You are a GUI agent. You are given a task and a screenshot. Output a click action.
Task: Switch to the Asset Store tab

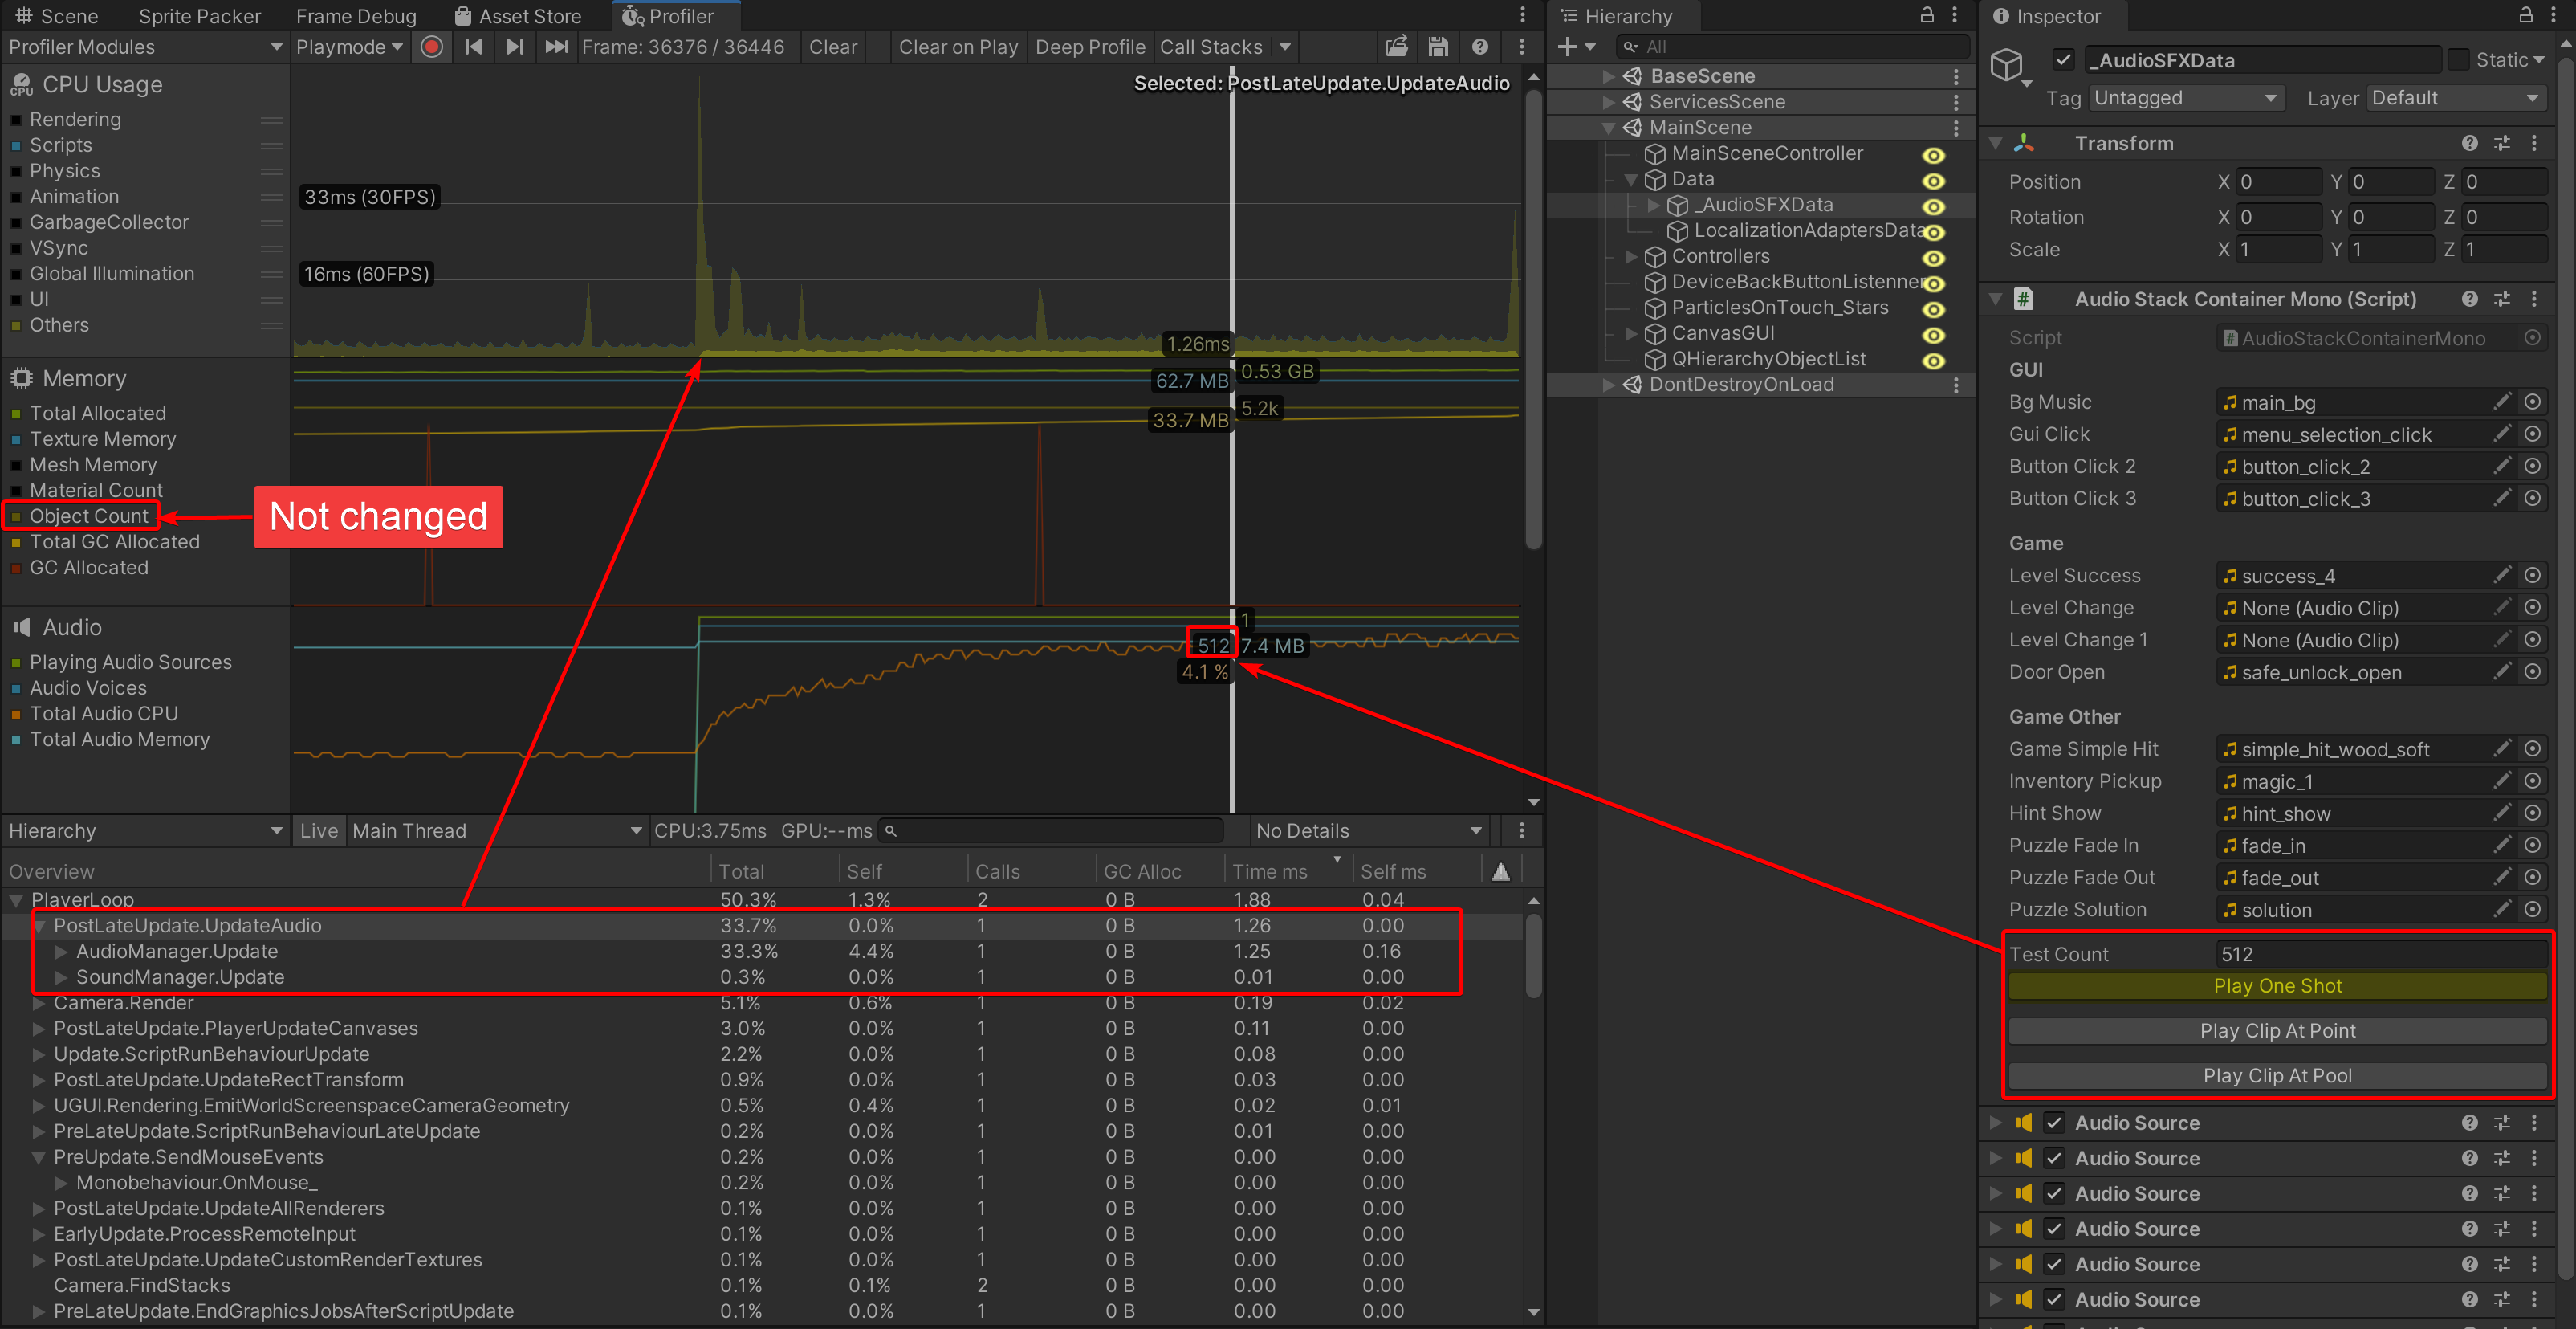[x=518, y=16]
